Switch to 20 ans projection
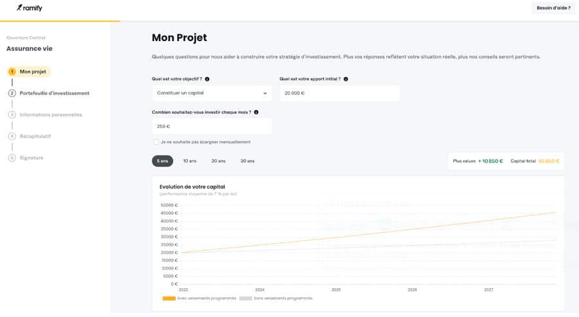The width and height of the screenshot is (579, 317). tap(219, 161)
